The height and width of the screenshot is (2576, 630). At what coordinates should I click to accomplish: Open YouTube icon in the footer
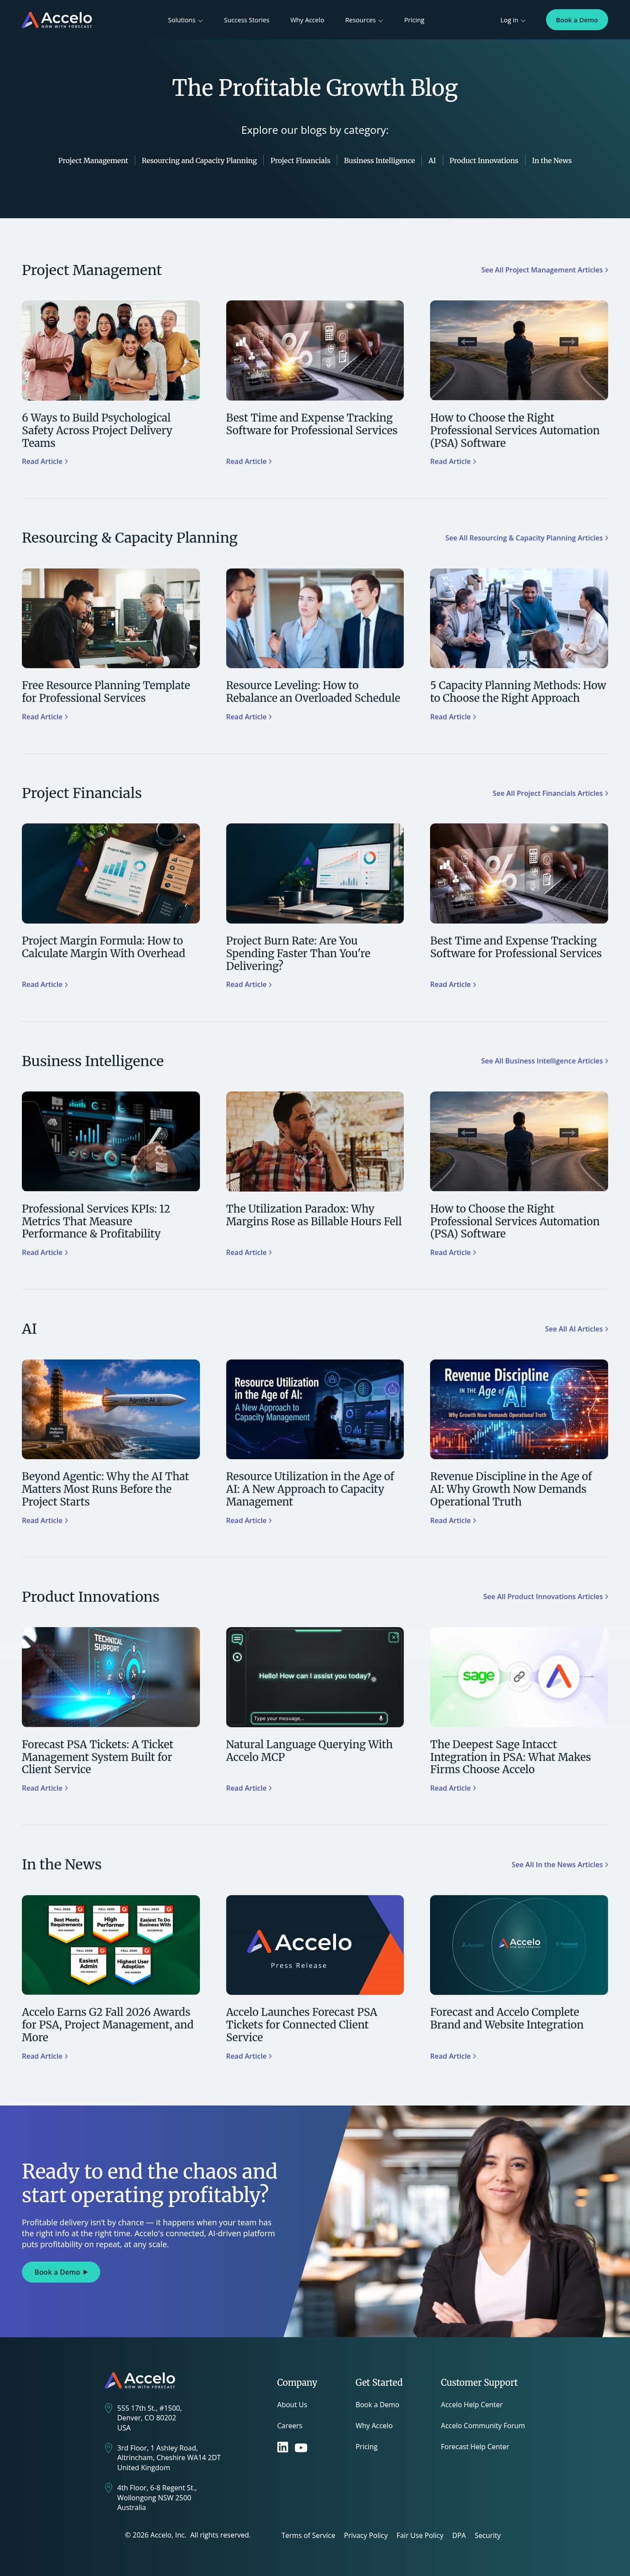pyautogui.click(x=301, y=2448)
